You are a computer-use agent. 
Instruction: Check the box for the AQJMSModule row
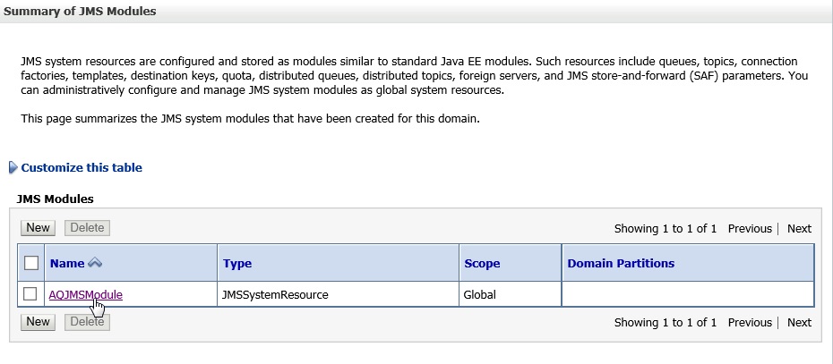tap(30, 294)
